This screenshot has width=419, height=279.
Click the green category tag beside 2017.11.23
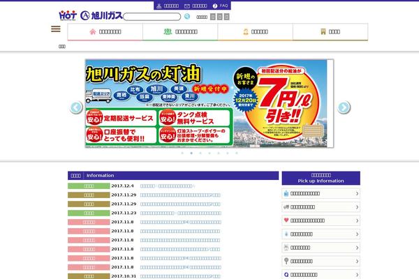click(x=89, y=213)
